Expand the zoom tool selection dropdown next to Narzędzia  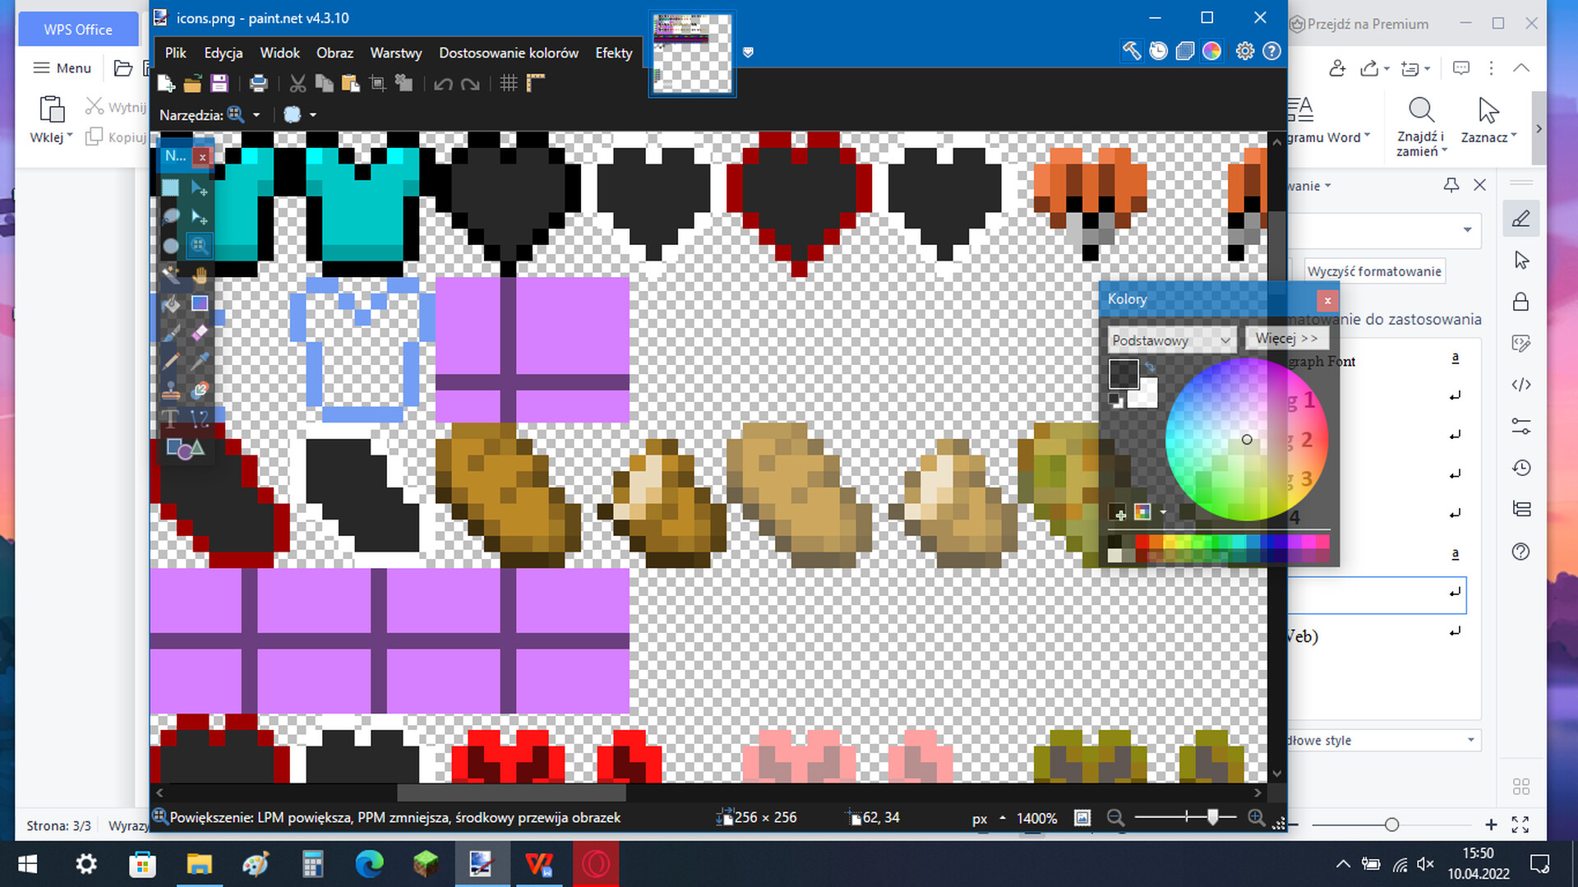[x=256, y=115]
